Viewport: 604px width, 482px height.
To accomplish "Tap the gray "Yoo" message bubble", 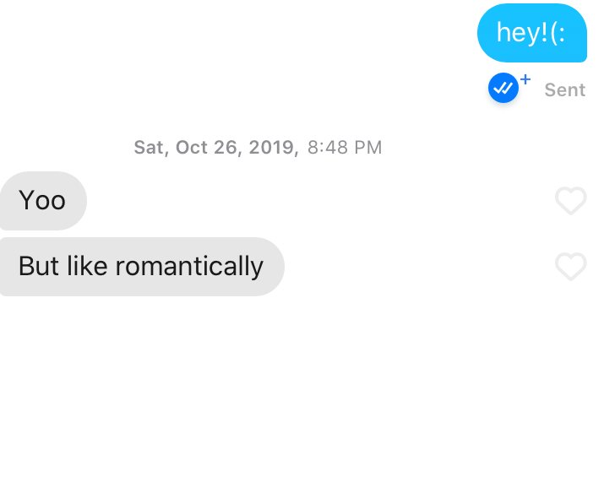I will (x=42, y=201).
